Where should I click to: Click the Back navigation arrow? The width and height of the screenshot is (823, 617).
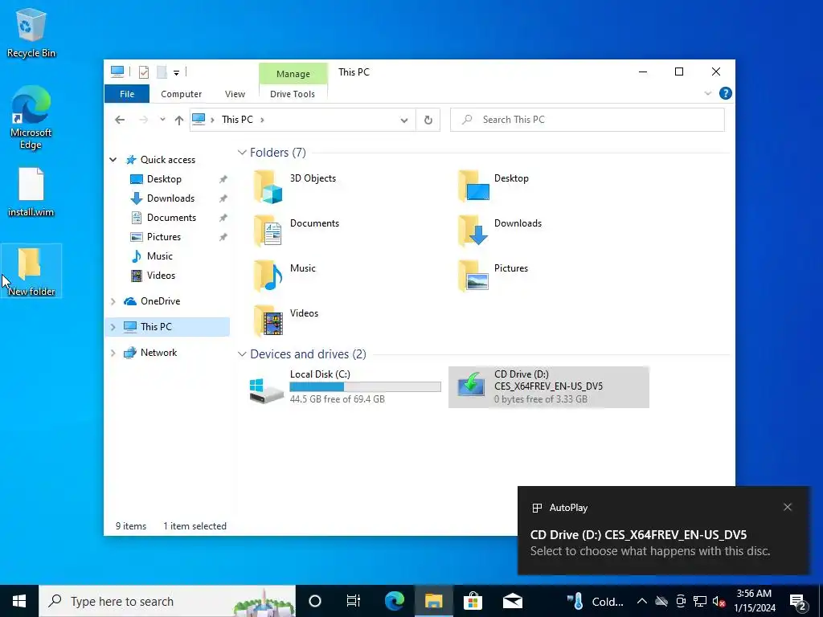(x=120, y=121)
